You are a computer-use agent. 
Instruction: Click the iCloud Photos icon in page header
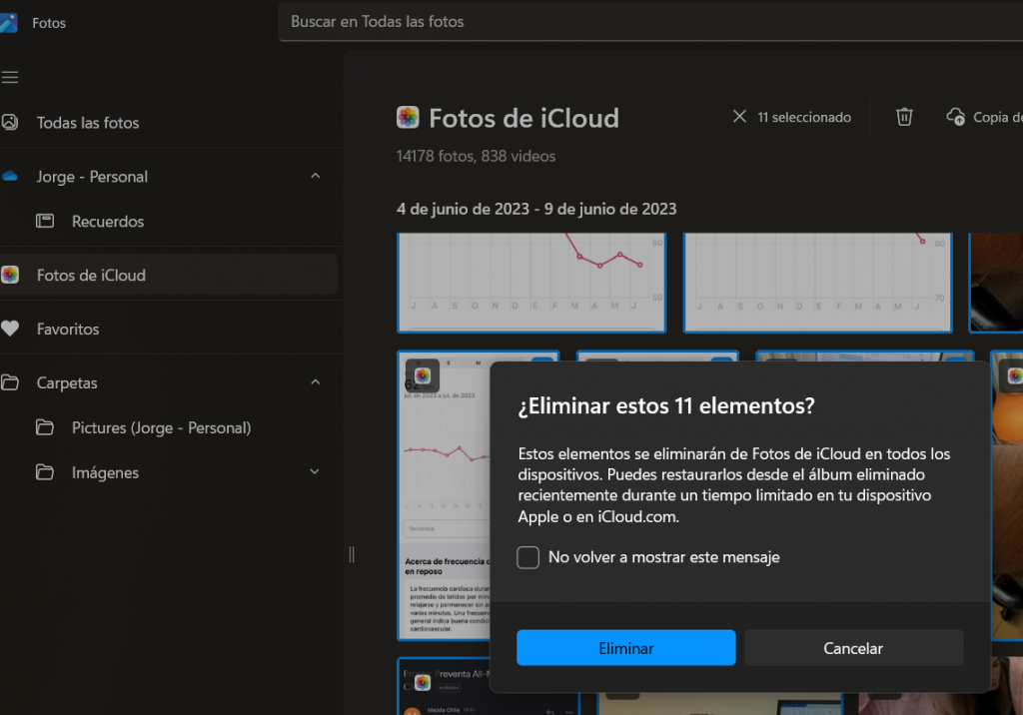click(x=408, y=118)
